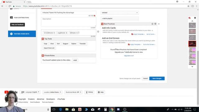Image resolution: width=199 pixels, height=112 pixels.
Task: Open the Copyright footer link
Action: [x=22, y=99]
